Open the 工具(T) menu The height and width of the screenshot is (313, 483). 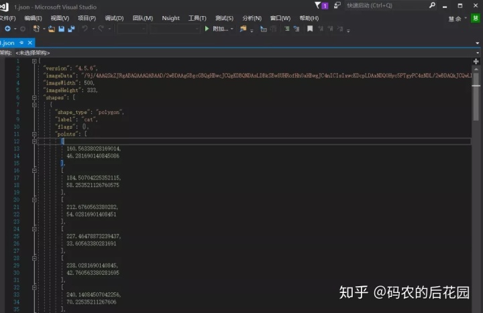[x=197, y=18]
